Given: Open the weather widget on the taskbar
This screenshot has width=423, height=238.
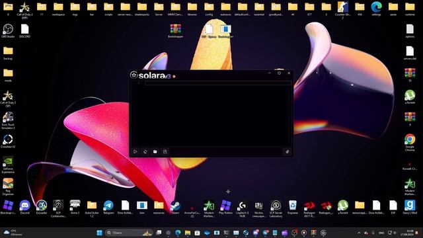Looking at the screenshot, I should pos(12,233).
